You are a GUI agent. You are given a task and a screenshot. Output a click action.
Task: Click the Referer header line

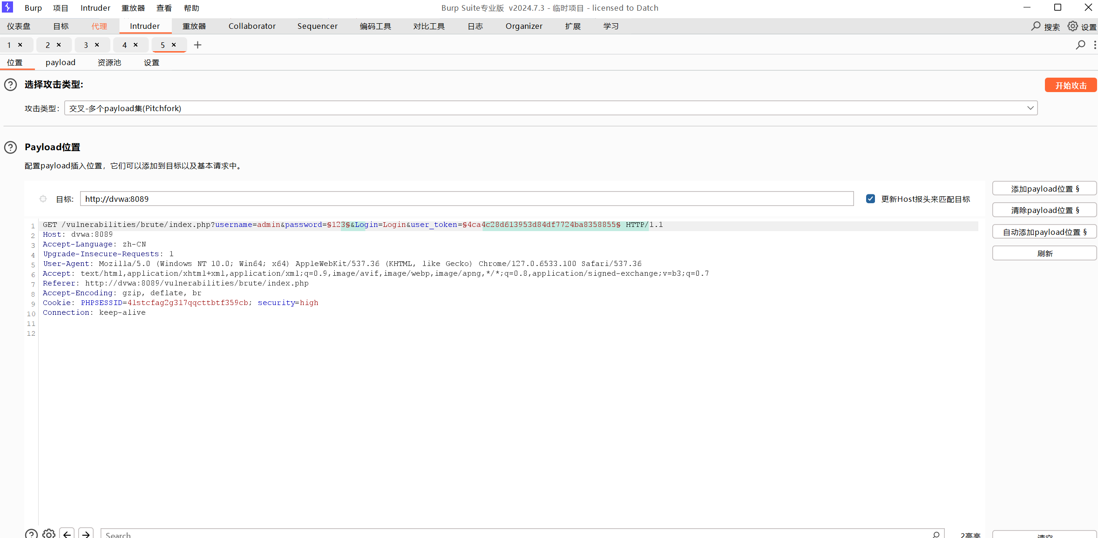tap(176, 283)
